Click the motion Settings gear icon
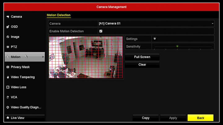The image size is (223, 125). (x=155, y=39)
